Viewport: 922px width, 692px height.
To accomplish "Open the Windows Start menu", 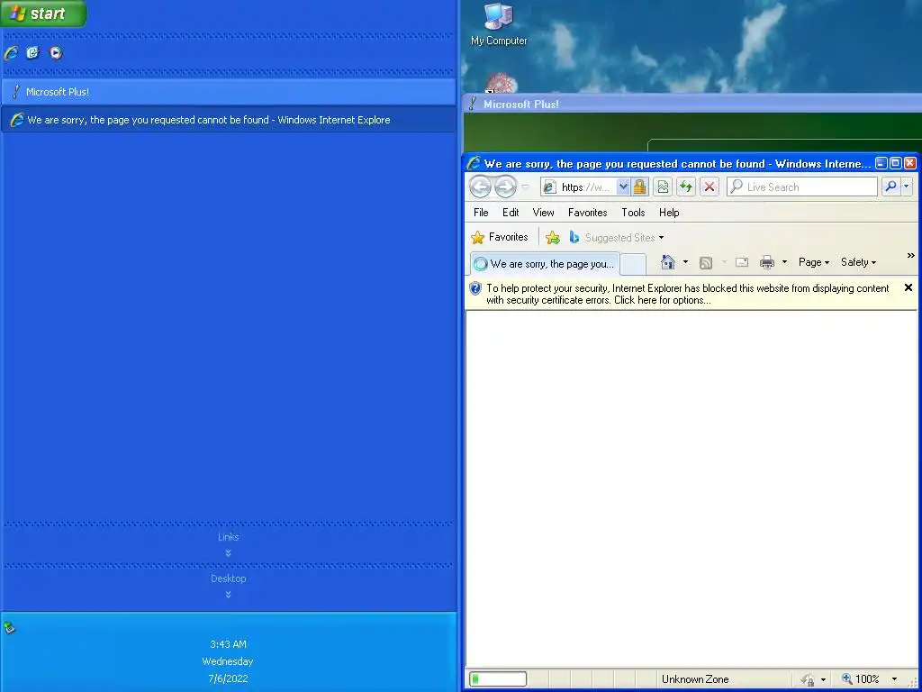I will pyautogui.click(x=43, y=14).
